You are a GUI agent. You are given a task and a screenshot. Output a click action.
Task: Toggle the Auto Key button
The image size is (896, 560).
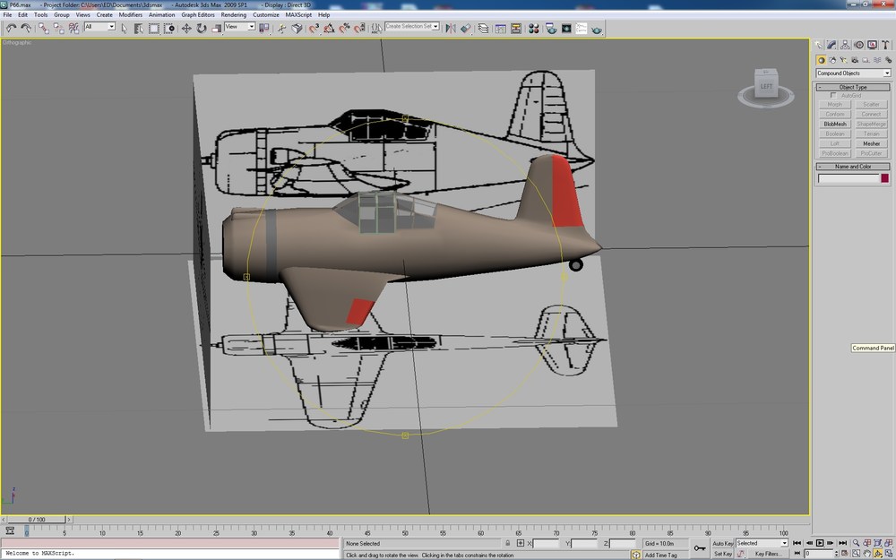click(722, 544)
